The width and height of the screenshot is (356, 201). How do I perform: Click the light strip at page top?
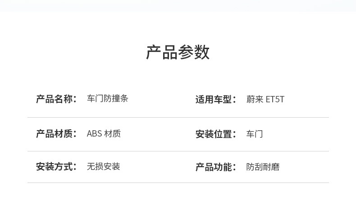point(178,5)
